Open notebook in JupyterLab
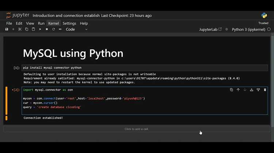Image resolution: width=274 pixels, height=153 pixels. click(x=210, y=29)
